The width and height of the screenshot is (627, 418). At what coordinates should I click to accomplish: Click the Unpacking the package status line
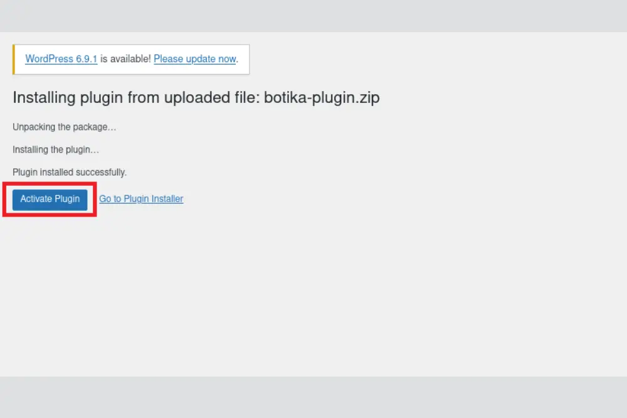(64, 127)
